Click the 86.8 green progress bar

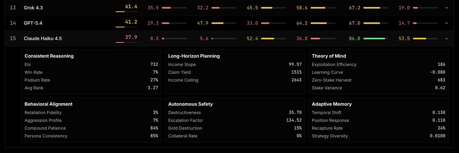click(x=376, y=39)
